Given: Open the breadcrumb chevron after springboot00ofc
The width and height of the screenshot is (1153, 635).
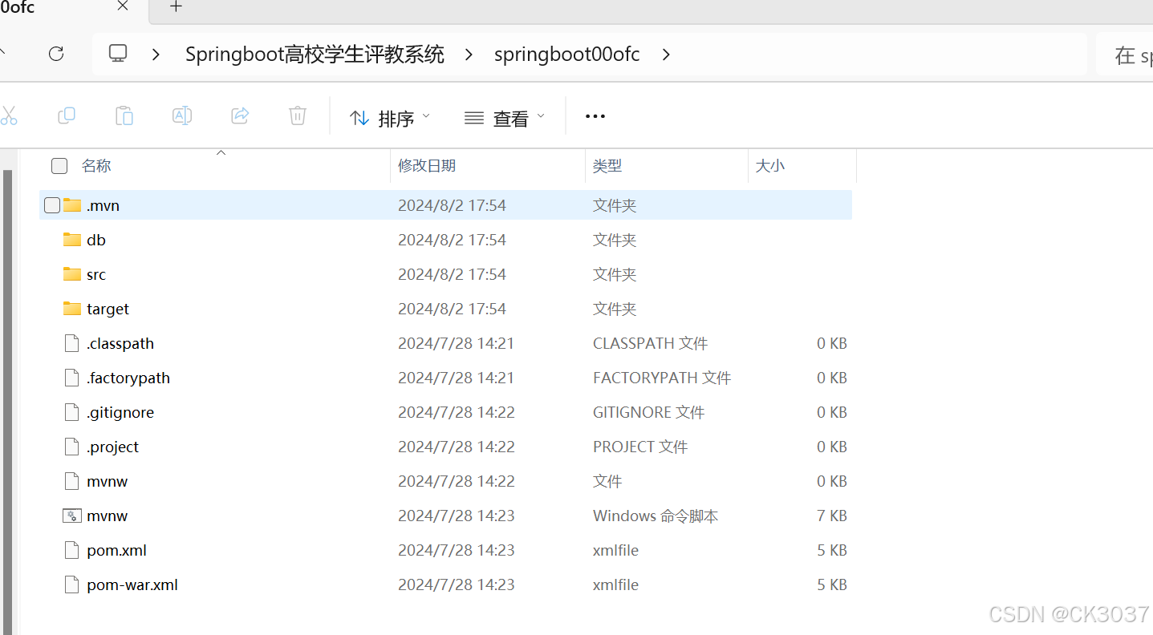Looking at the screenshot, I should click(x=666, y=55).
